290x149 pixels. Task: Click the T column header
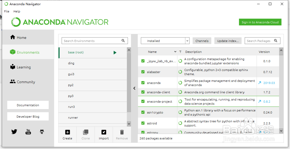coord(180,52)
